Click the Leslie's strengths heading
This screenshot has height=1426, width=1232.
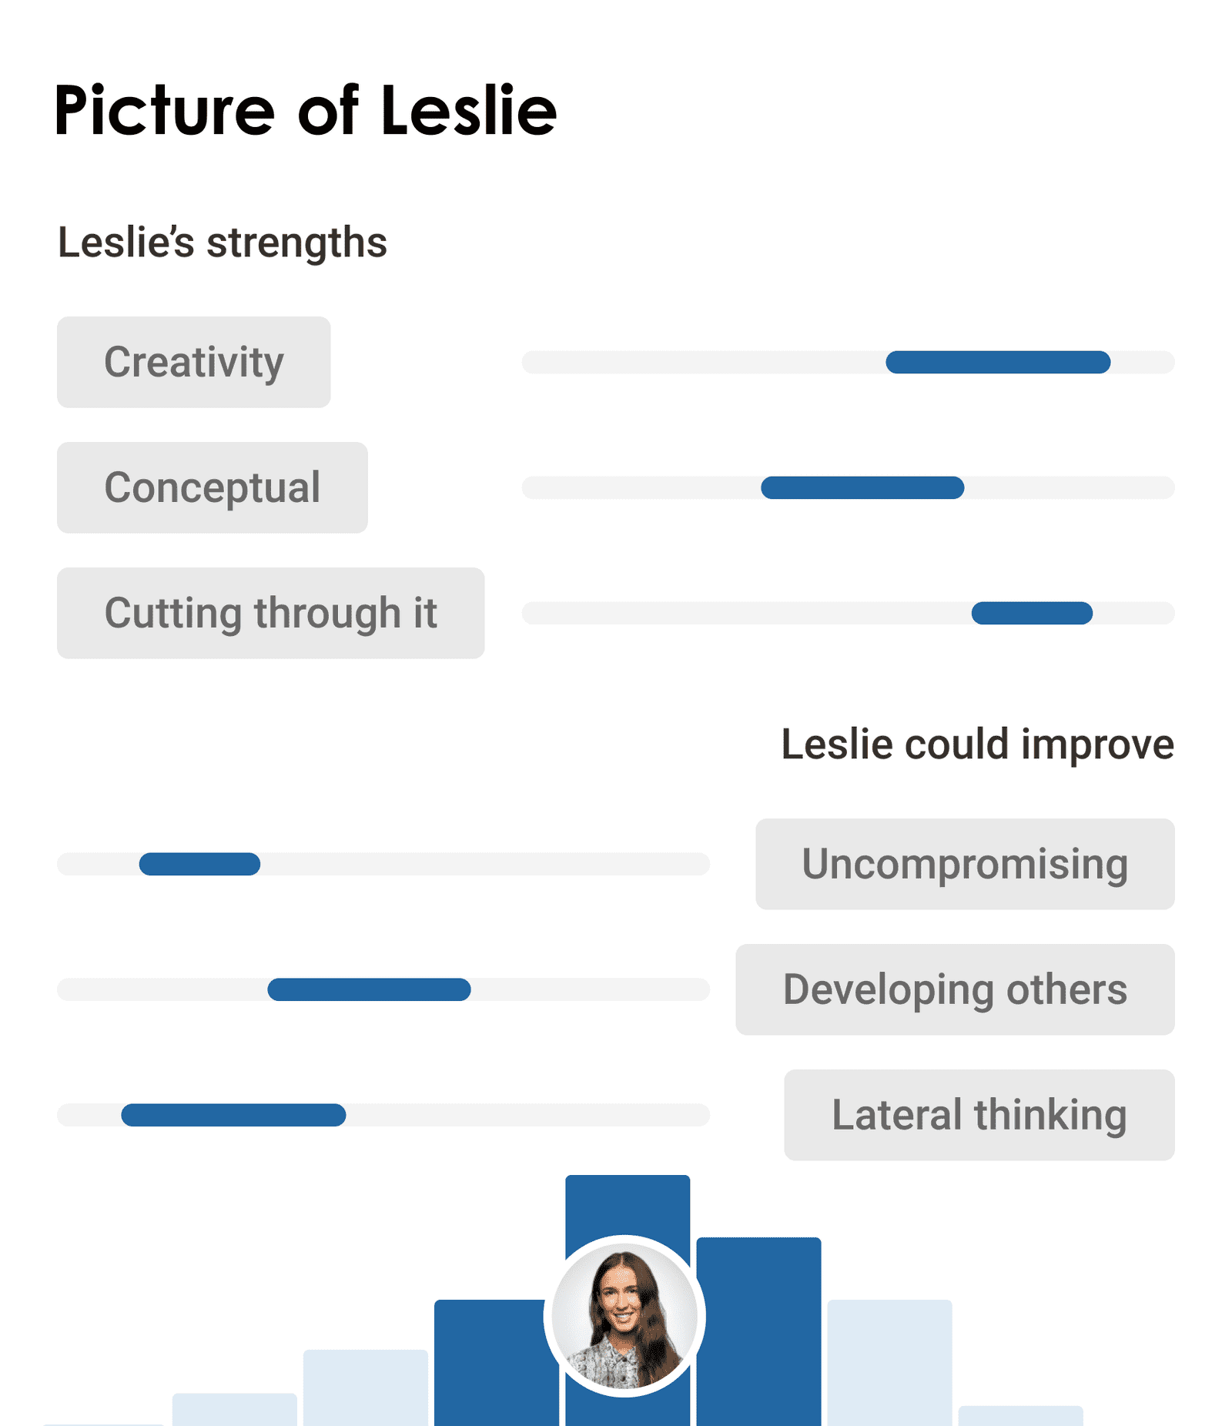tap(223, 243)
